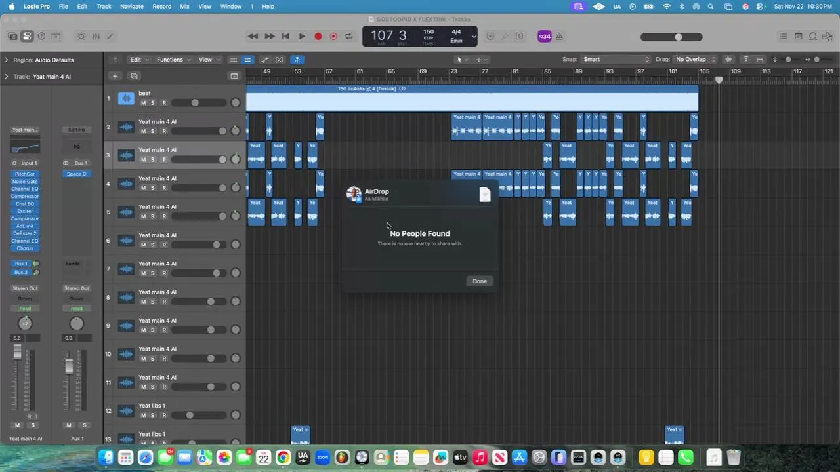Solo track 2 Yeat main 4 AI
This screenshot has height=472, width=840.
153,131
